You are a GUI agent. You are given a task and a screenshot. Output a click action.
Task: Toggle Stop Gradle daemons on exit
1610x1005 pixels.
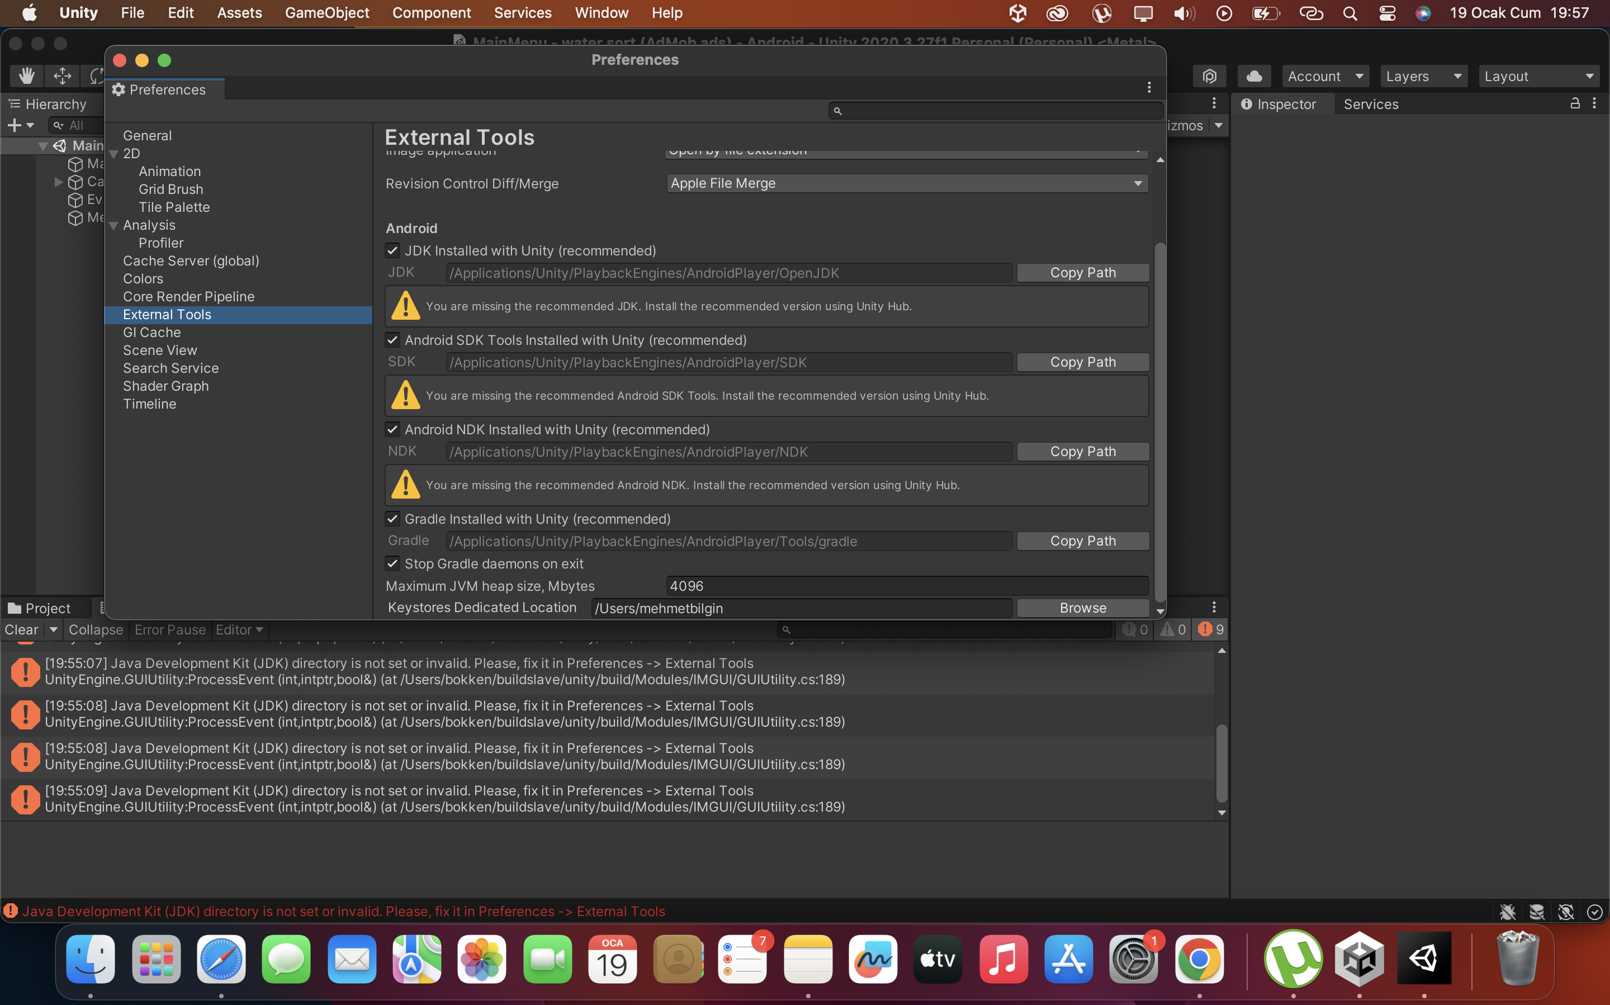(x=392, y=563)
